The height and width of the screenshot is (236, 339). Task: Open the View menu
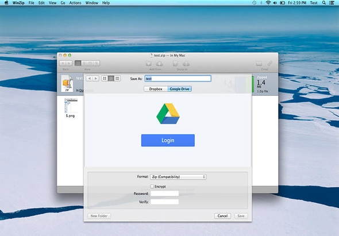tap(52, 3)
